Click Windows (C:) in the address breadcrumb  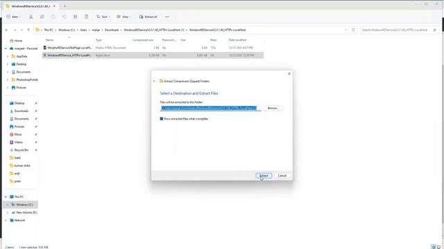tap(67, 30)
